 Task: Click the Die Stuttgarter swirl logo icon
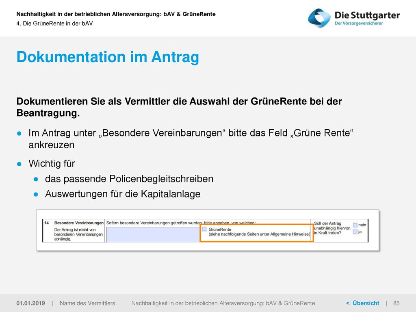(319, 18)
